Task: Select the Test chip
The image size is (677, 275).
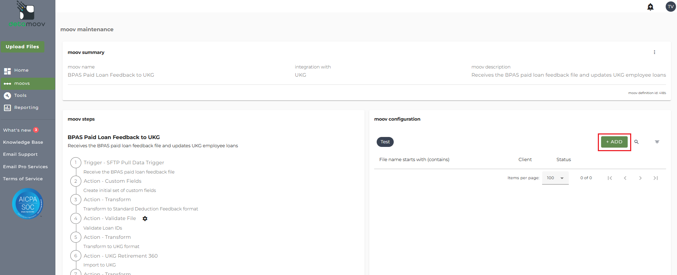Action: [385, 142]
